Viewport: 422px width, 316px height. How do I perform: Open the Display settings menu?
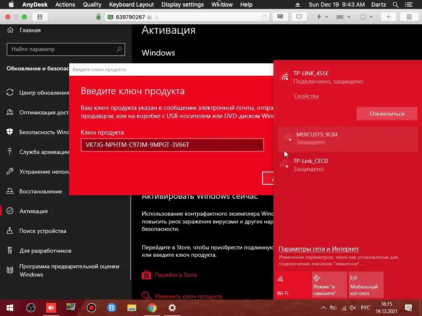tap(183, 5)
